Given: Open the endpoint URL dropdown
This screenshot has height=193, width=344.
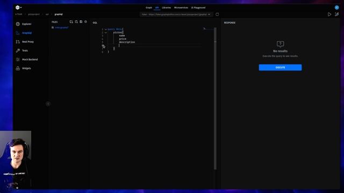Looking at the screenshot, I should coord(176,14).
